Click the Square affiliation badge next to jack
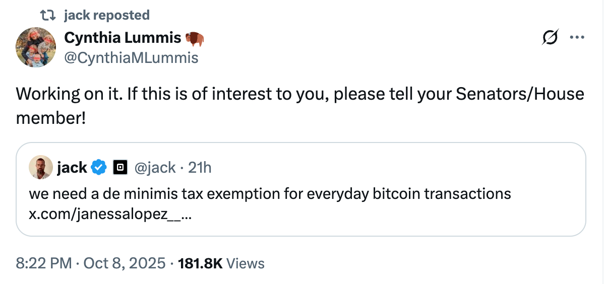 pyautogui.click(x=119, y=167)
